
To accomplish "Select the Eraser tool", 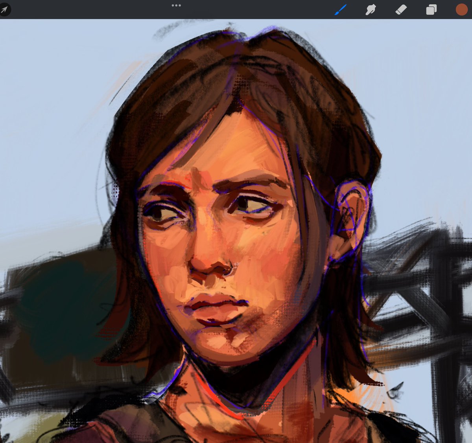I will point(401,9).
